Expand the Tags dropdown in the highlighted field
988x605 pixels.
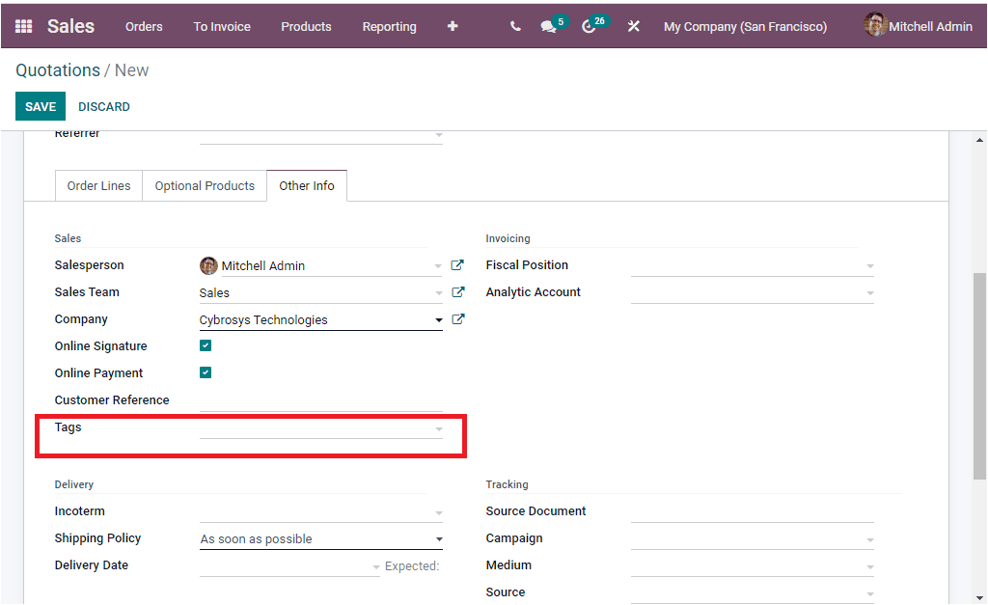coord(438,427)
